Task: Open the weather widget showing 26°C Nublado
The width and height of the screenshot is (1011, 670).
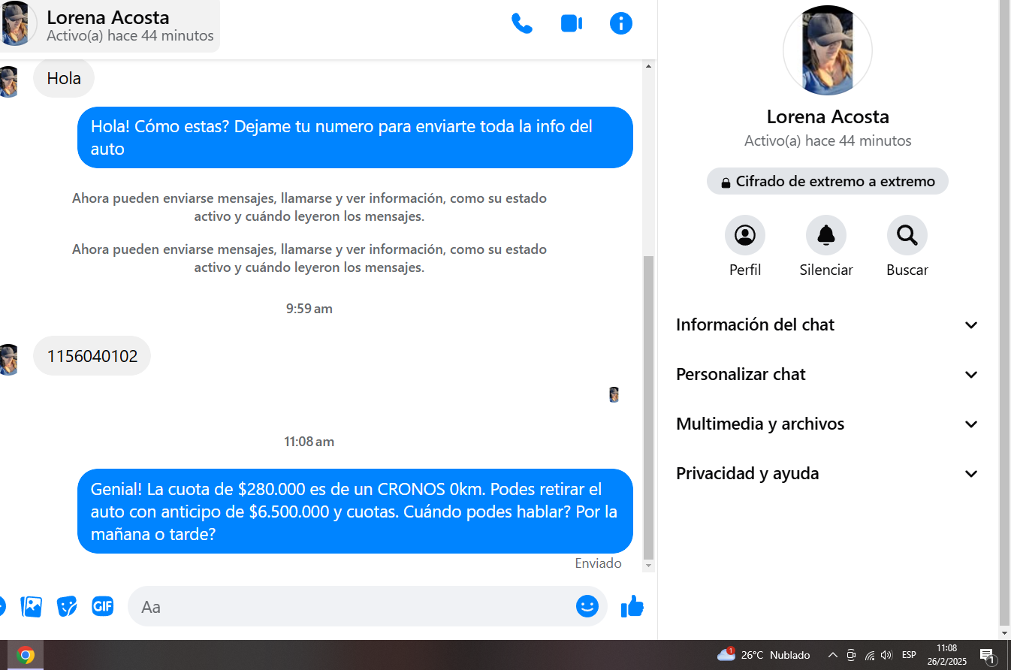Action: (764, 655)
